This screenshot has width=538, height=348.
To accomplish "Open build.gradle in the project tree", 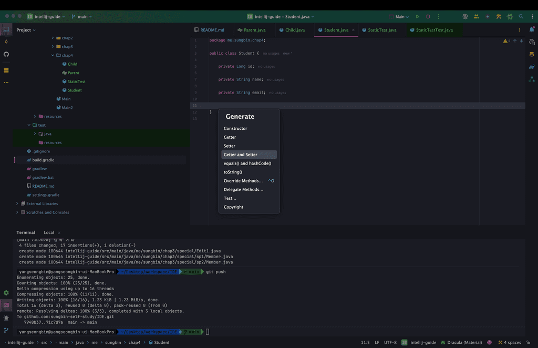I will coord(43,160).
